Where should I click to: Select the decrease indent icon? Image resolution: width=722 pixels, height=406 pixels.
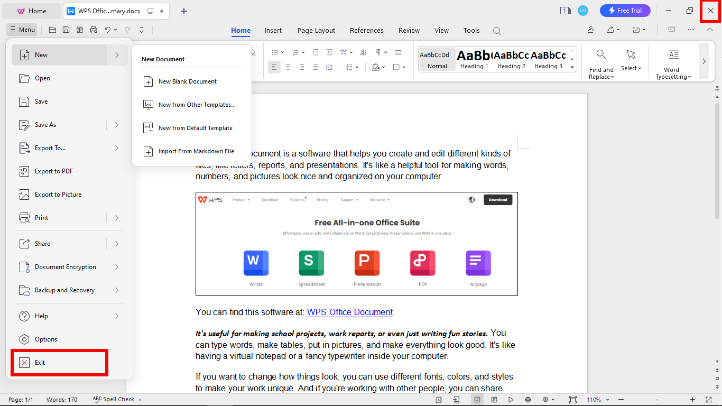(x=316, y=52)
